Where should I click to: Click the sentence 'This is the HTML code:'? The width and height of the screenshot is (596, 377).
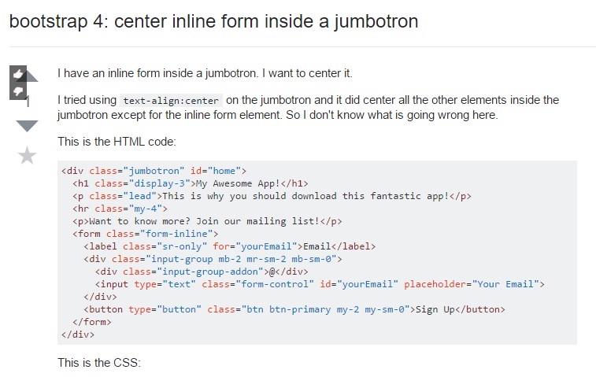117,142
